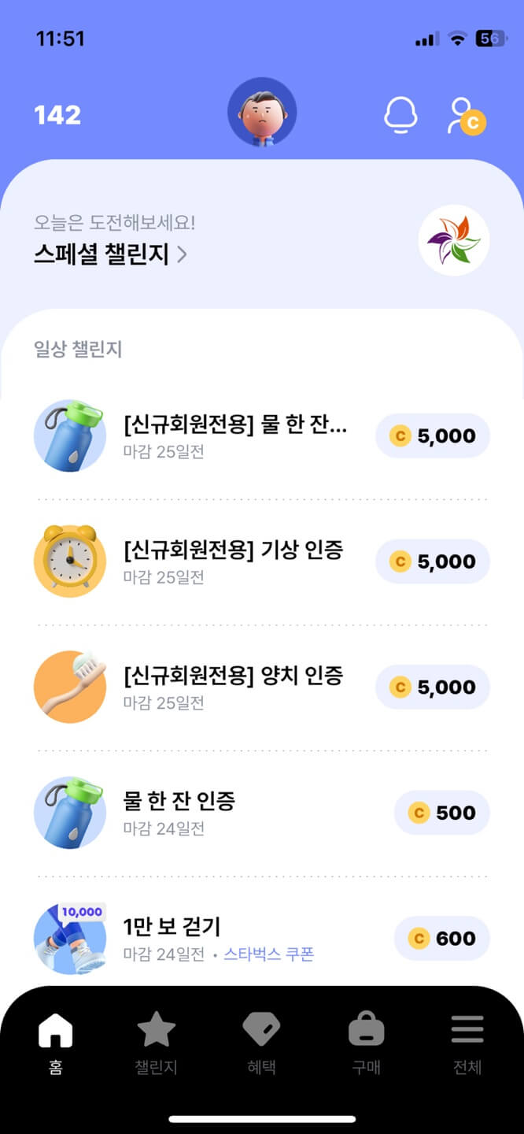Click the 142 points counter
Image resolution: width=524 pixels, height=1134 pixels.
pyautogui.click(x=57, y=115)
